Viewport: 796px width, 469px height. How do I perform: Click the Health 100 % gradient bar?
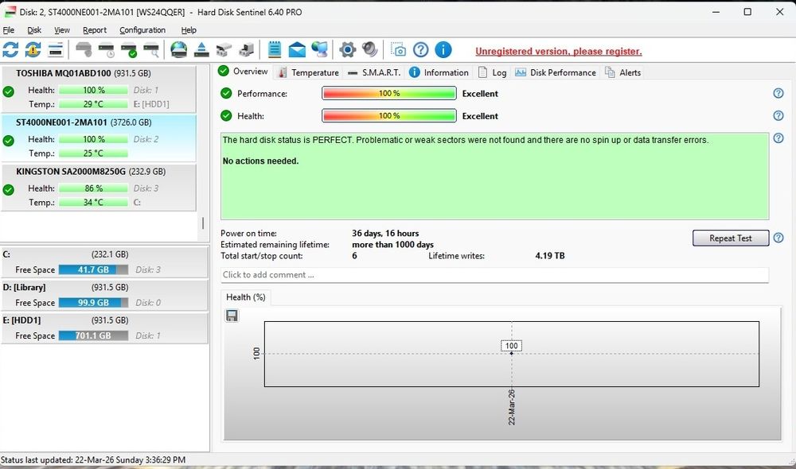point(389,115)
